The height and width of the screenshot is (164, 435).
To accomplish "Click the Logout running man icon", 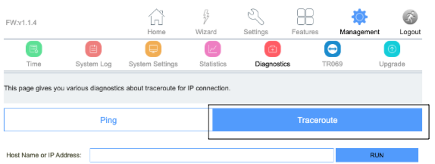I will pyautogui.click(x=410, y=17).
